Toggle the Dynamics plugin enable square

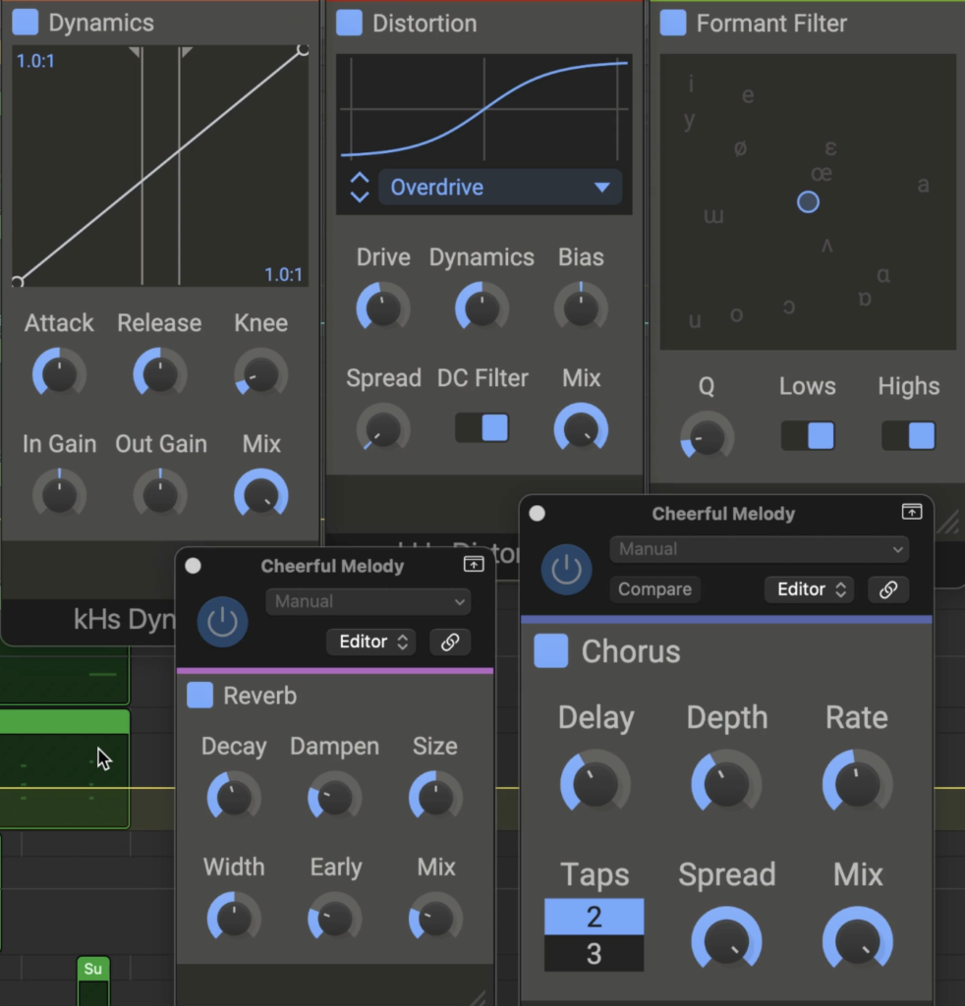pos(25,23)
